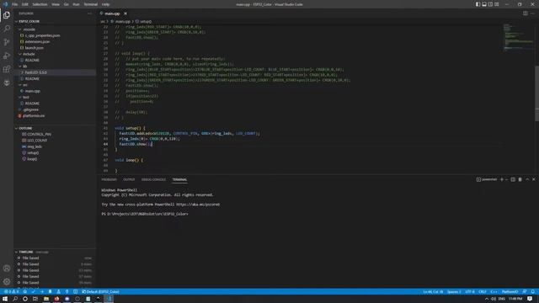Select the main.cpp editor tab
Viewport: 539px width, 303px height.
(x=112, y=13)
